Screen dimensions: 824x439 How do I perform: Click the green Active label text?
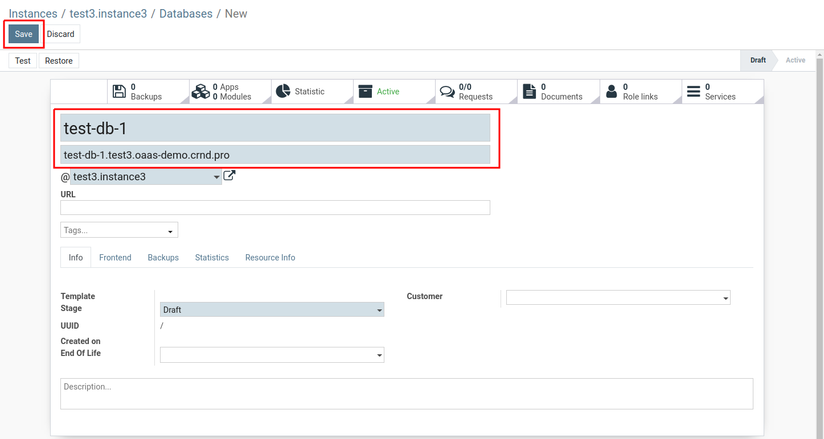pos(388,92)
